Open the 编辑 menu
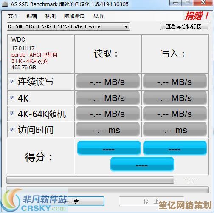 coord(32,16)
